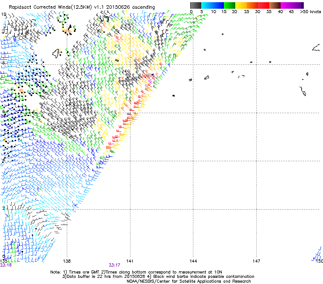Click the purple '23:17' time label
This screenshot has height=284, width=323.
point(114,265)
